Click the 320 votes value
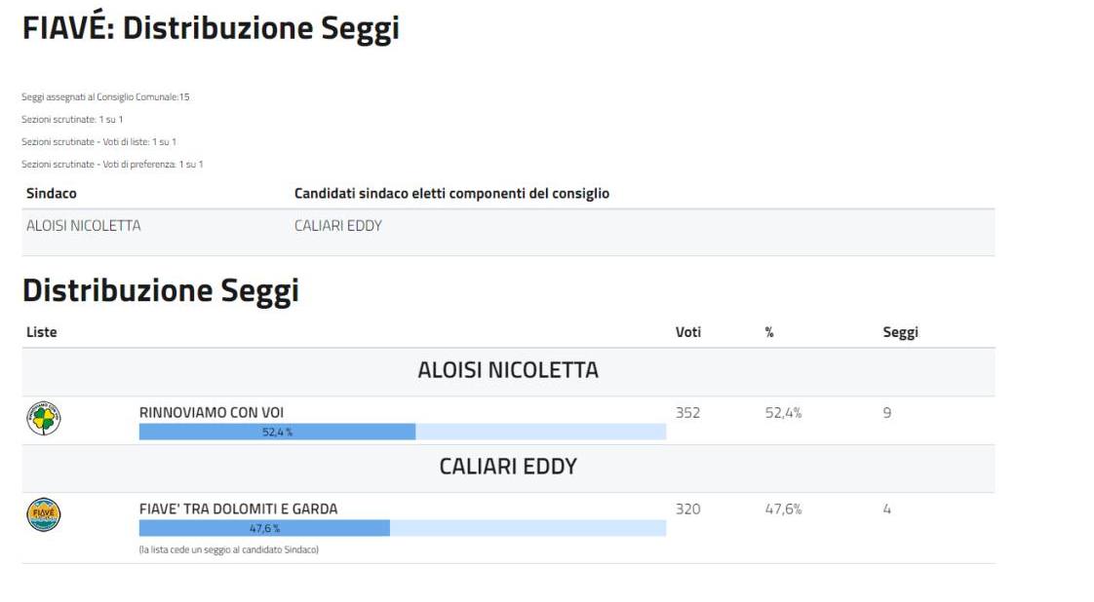 (687, 508)
